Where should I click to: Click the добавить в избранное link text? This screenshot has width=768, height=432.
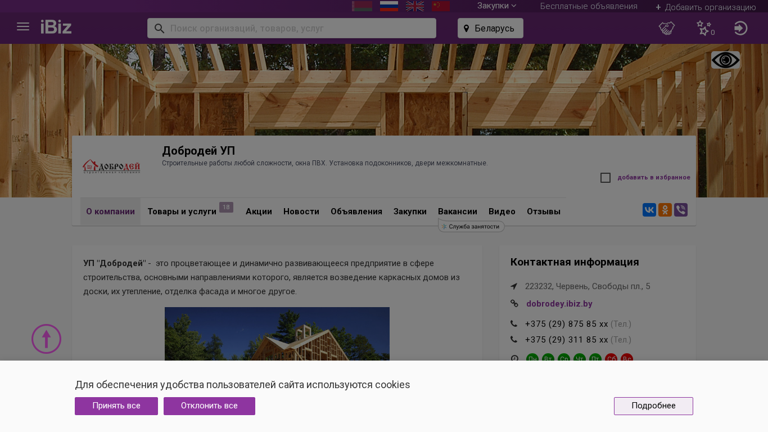click(x=654, y=178)
